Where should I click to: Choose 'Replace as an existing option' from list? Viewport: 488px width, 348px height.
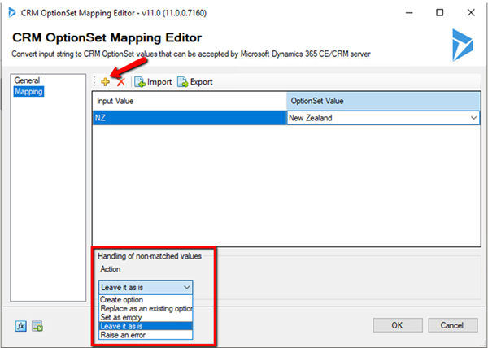click(146, 308)
